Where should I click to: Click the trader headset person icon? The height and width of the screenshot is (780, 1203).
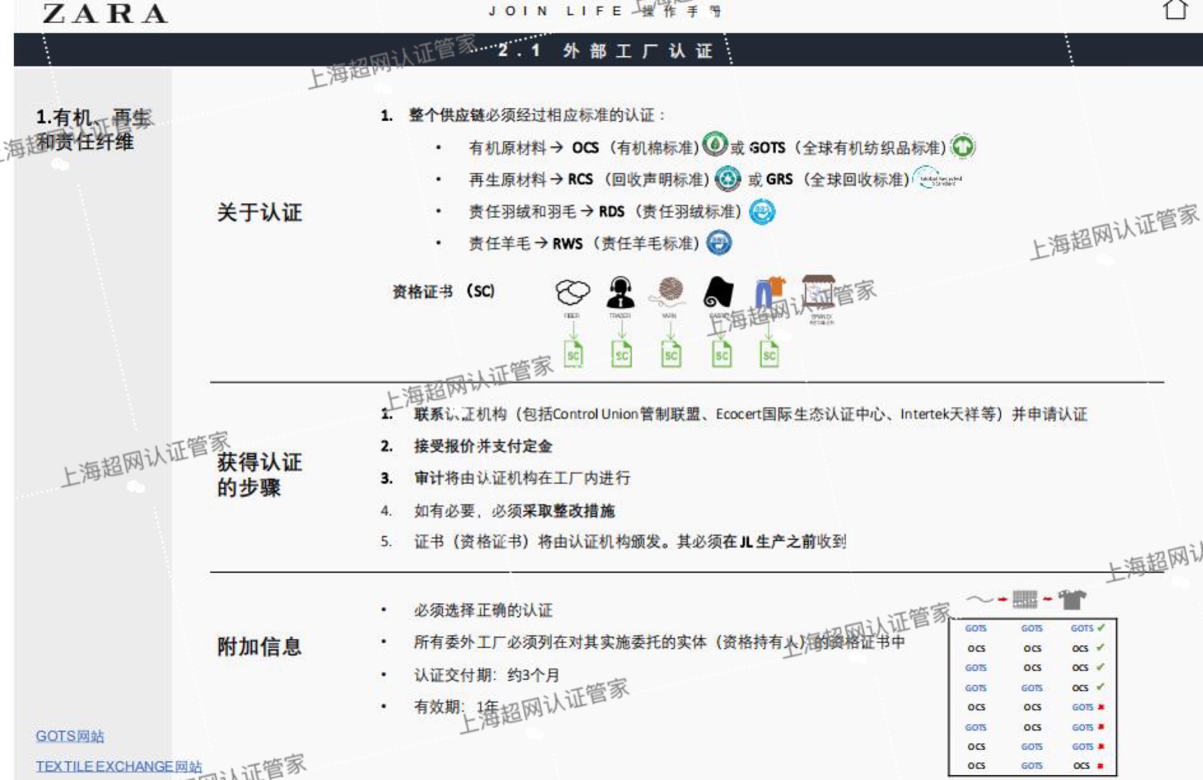coord(620,292)
